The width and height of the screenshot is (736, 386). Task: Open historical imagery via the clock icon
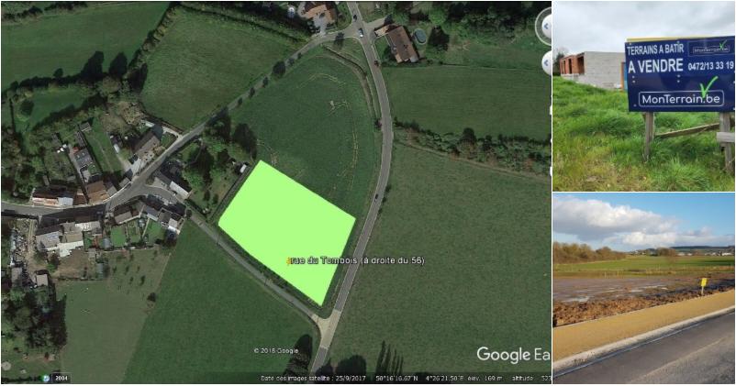click(x=47, y=378)
